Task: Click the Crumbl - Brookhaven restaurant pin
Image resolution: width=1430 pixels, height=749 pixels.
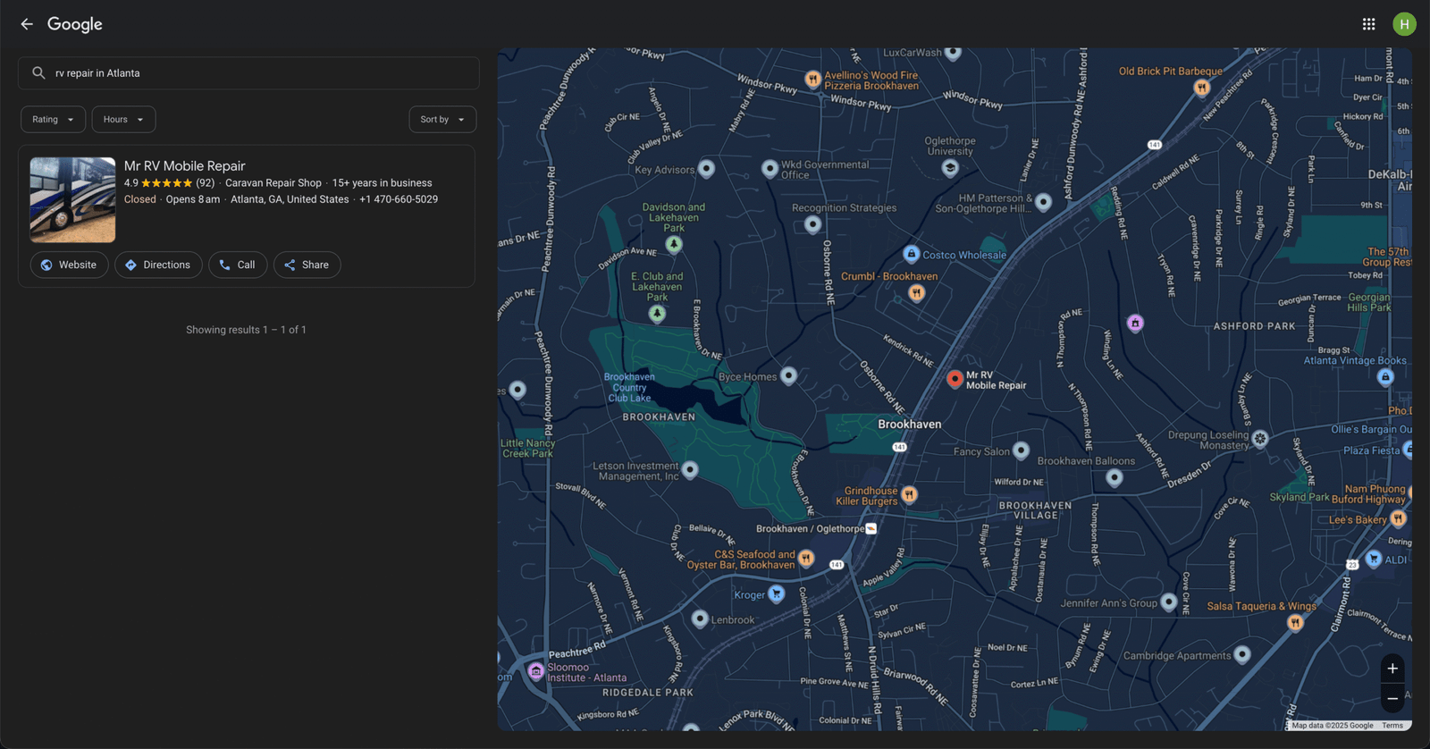Action: pos(916,292)
